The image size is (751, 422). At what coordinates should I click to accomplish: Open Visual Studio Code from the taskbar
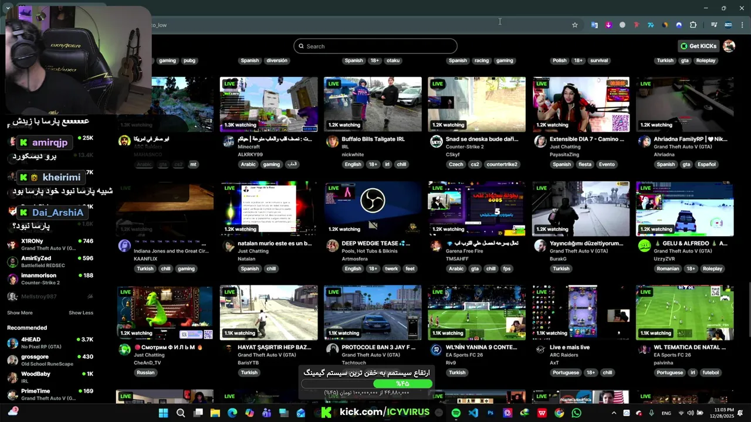coord(473,413)
